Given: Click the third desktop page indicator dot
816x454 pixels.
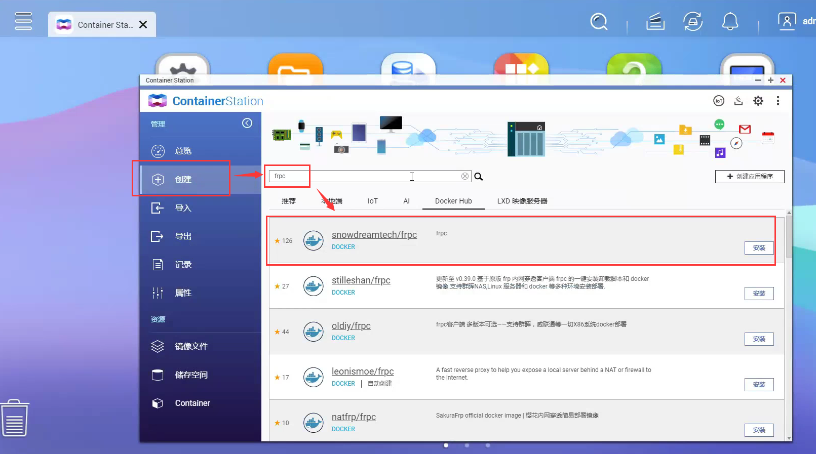Looking at the screenshot, I should 488,445.
